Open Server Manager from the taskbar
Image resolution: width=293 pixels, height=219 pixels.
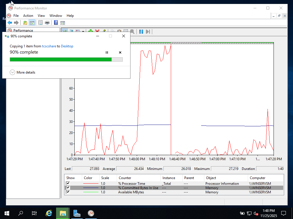pyautogui.click(x=77, y=213)
